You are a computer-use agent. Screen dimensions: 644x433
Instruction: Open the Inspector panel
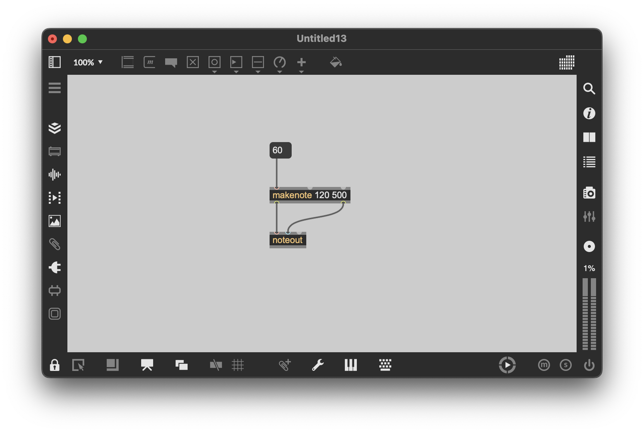pyautogui.click(x=589, y=114)
